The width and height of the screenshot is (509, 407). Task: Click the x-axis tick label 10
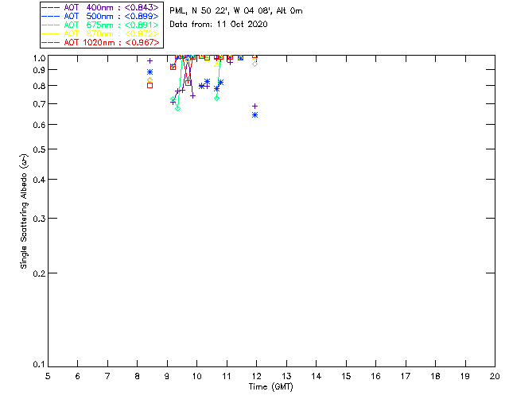coord(196,376)
